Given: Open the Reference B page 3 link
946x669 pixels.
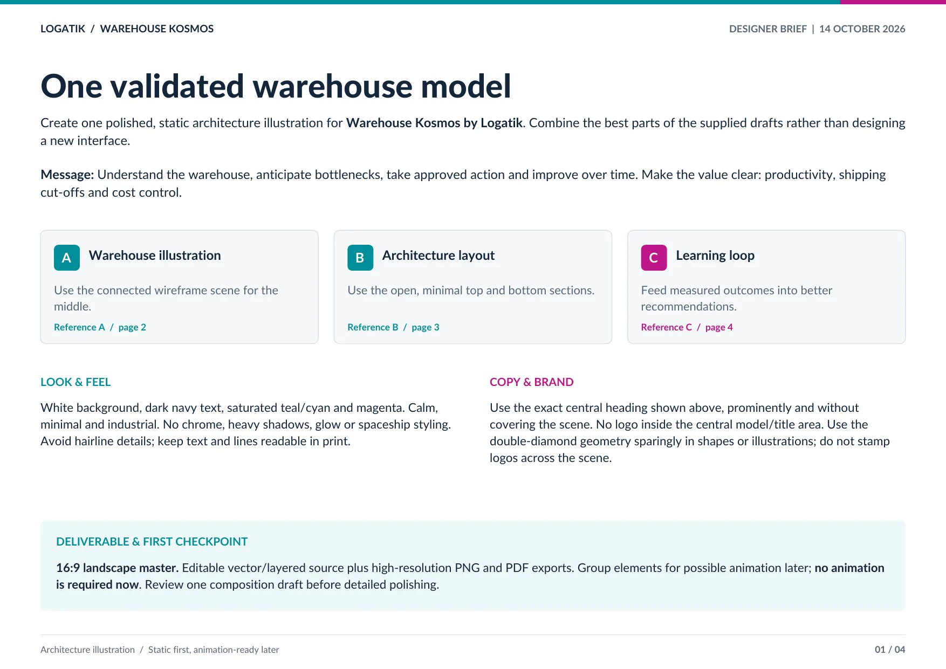Looking at the screenshot, I should 393,327.
